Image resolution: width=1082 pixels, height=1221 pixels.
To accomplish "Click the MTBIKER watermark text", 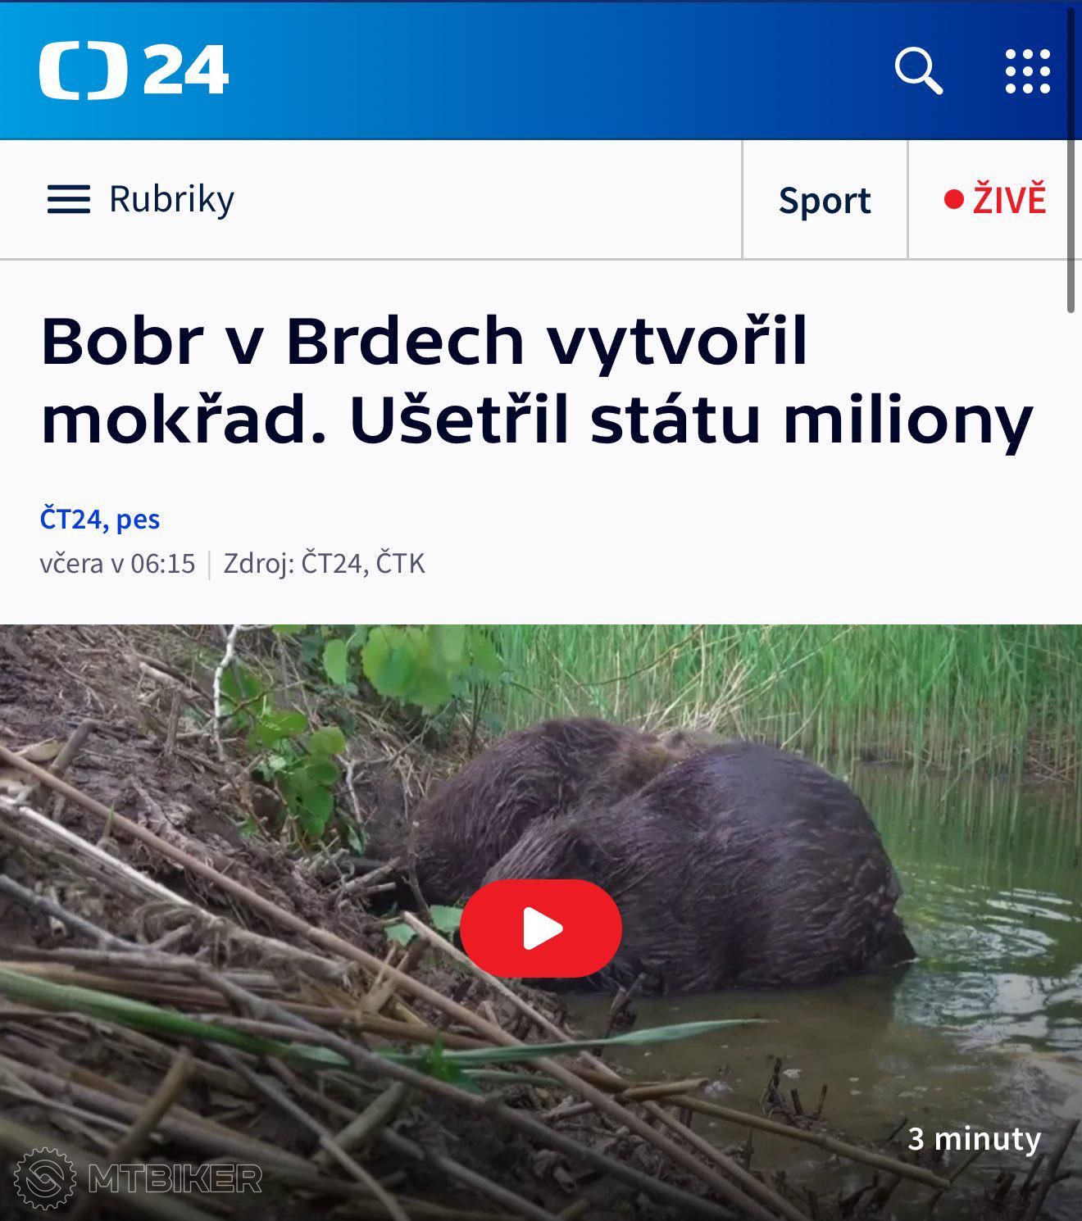I will pos(175,1179).
